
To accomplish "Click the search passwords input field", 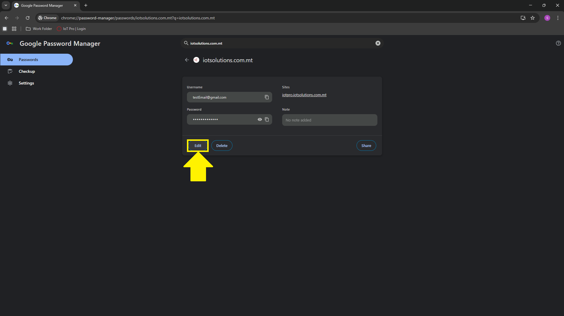I will point(282,43).
